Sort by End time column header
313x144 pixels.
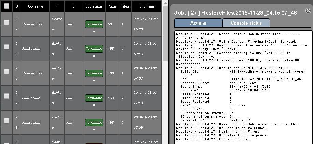click(x=146, y=6)
